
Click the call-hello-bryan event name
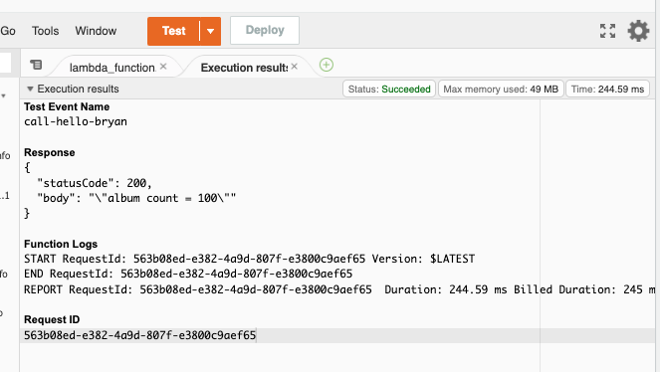(76, 121)
